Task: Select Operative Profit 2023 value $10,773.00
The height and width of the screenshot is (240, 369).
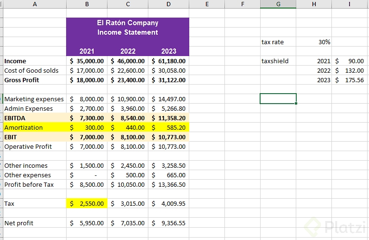Action: click(x=169, y=146)
